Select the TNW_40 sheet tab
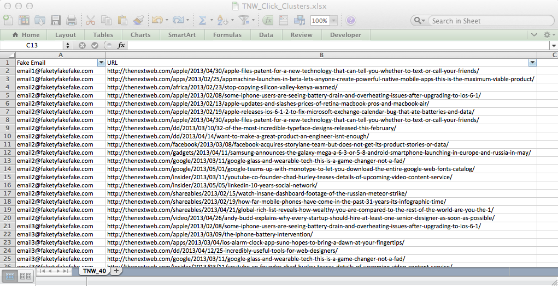Image resolution: width=558 pixels, height=286 pixels. pos(95,271)
